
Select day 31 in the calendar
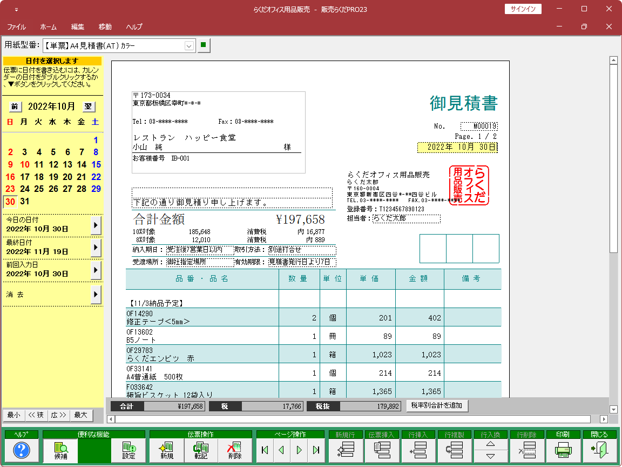25,201
